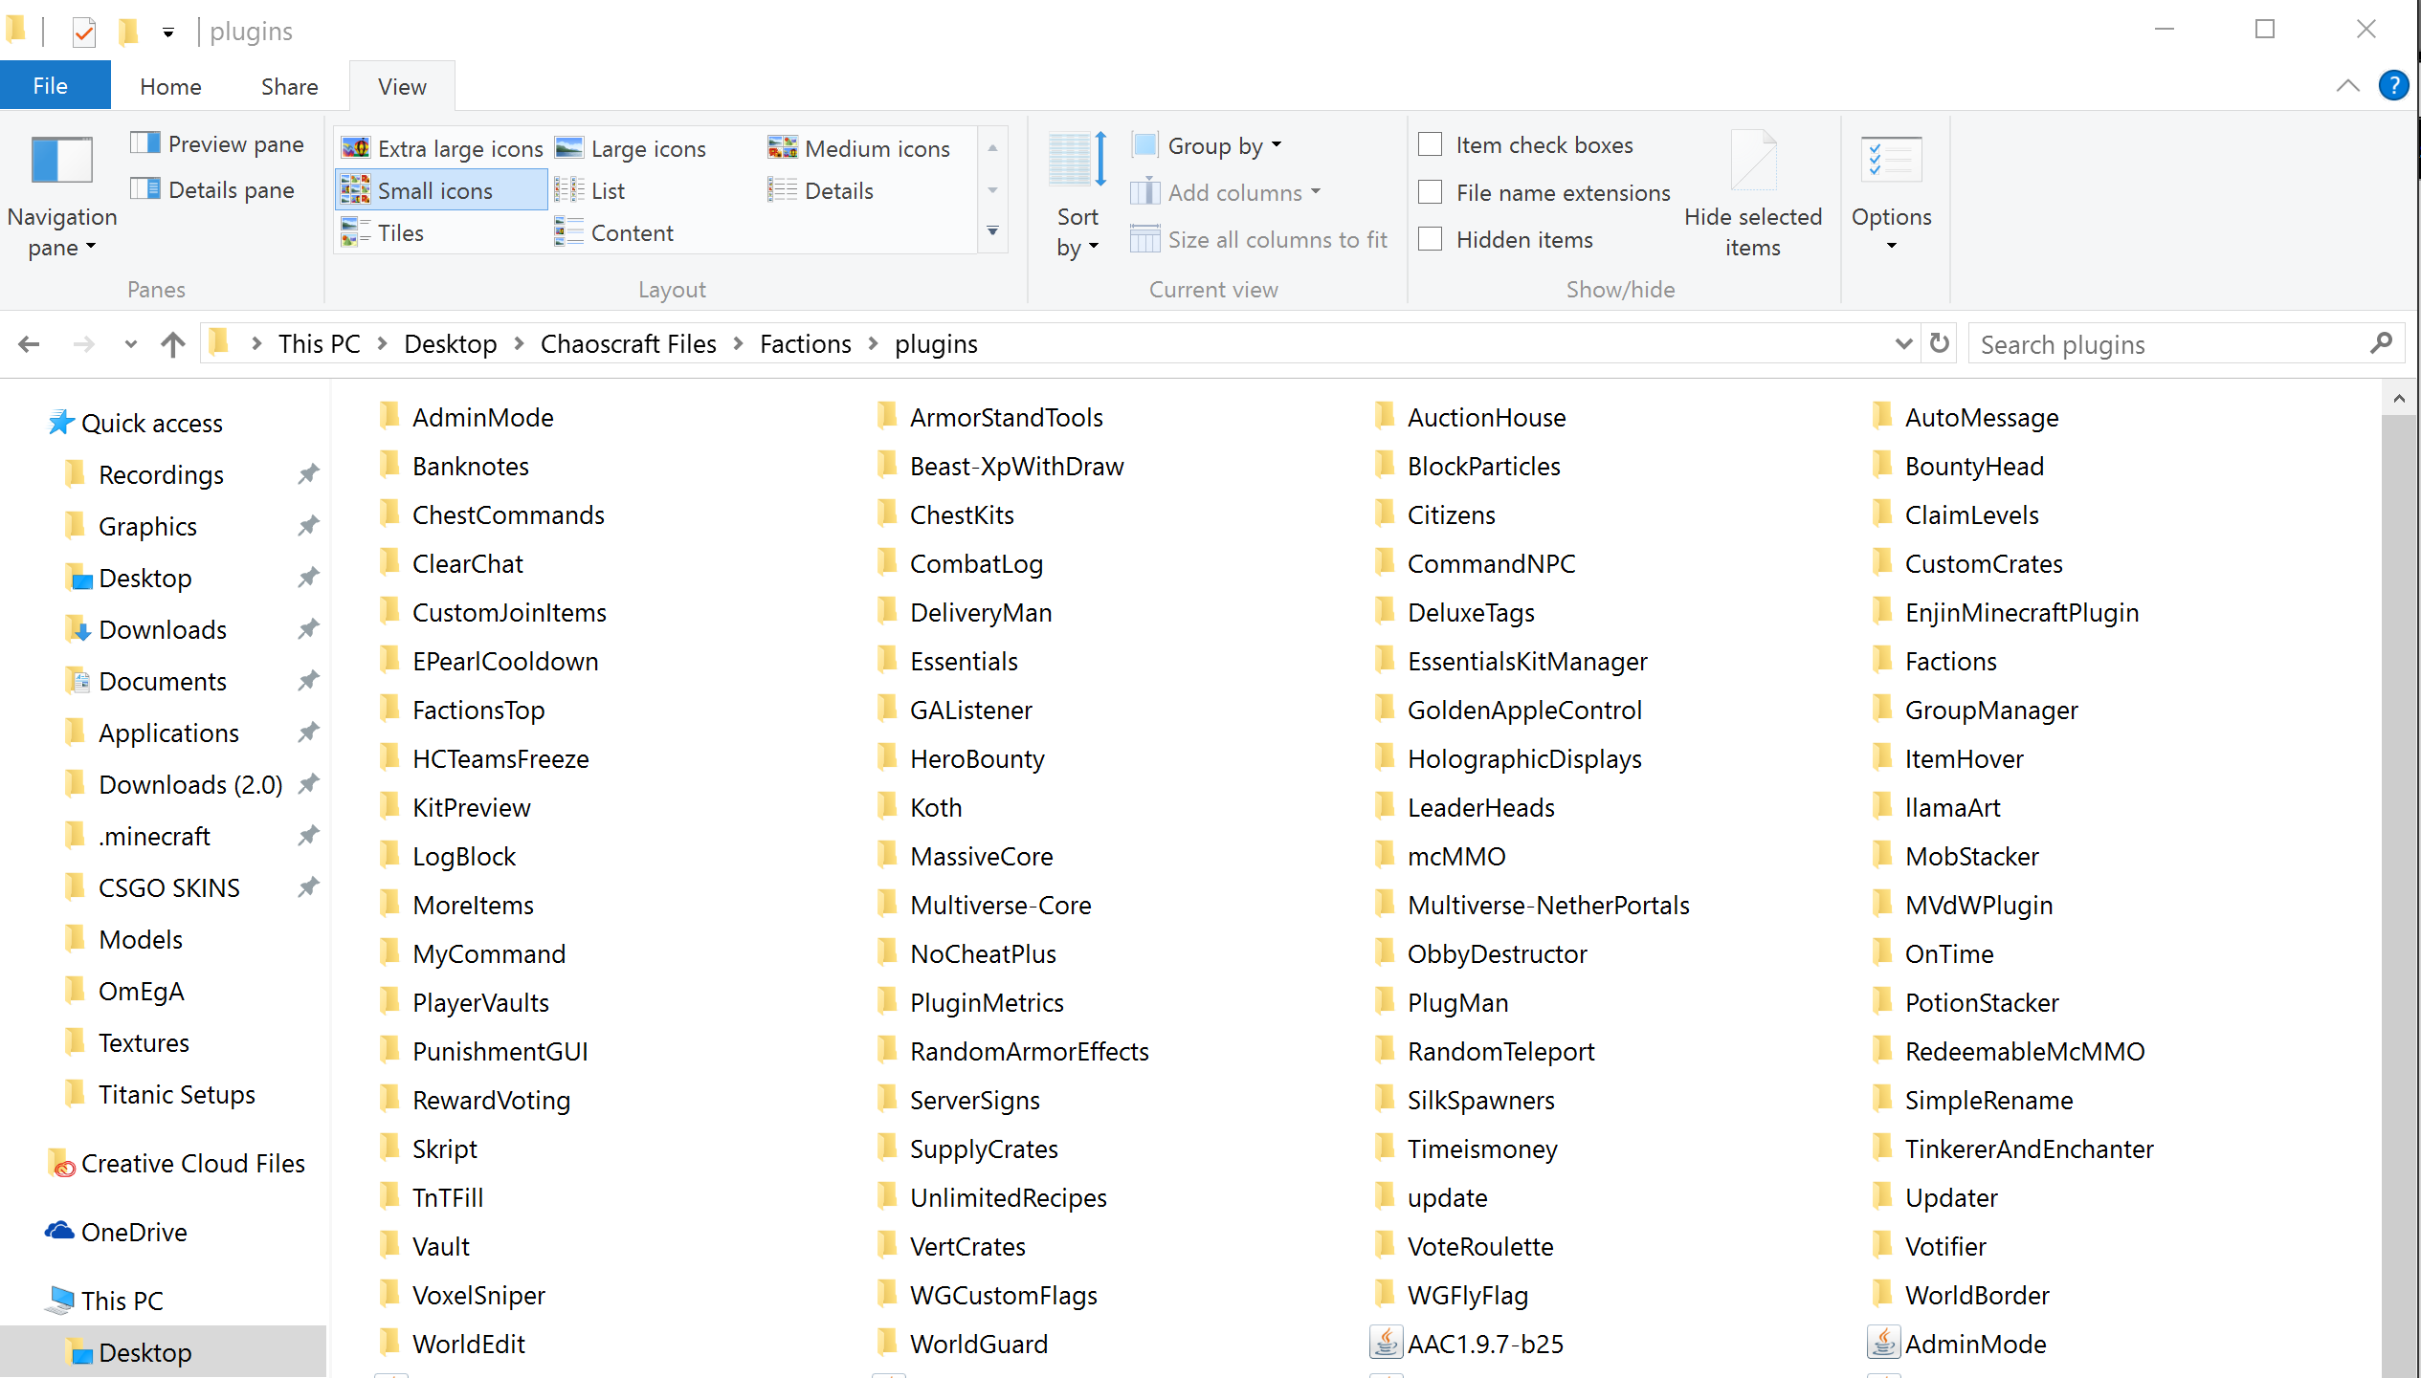Open the Help question mark icon
Viewport: 2421px width, 1378px height.
(2393, 86)
